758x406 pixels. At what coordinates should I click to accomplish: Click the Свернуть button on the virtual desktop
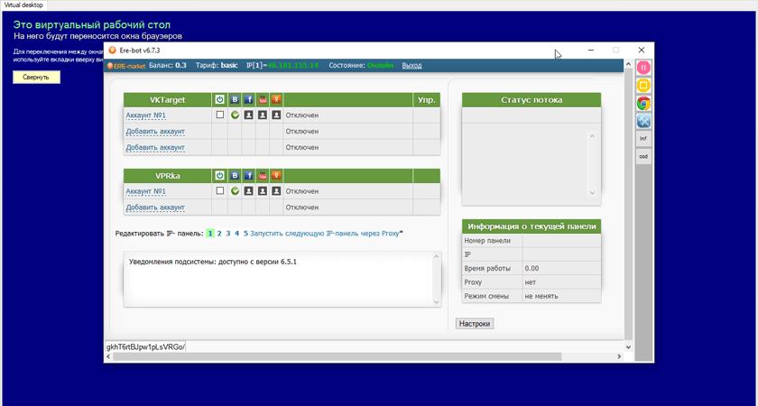36,78
